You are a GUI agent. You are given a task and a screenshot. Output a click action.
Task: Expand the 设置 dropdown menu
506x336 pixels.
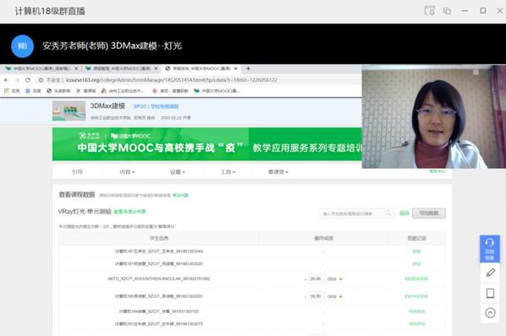coord(178,172)
